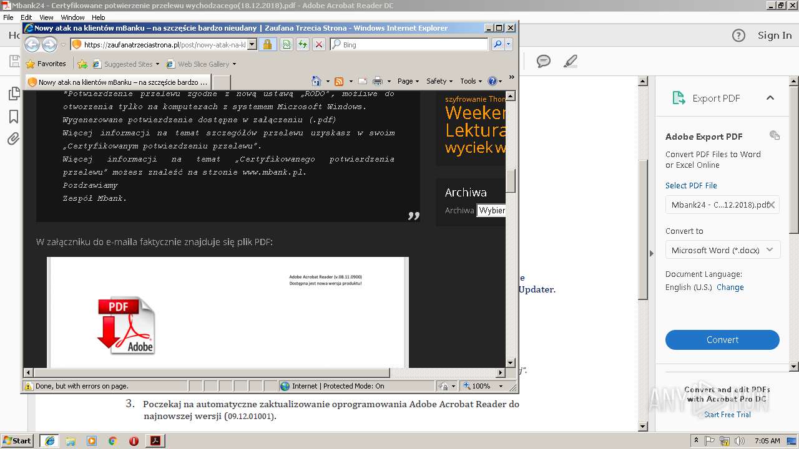Expand the Tools menu in IE

click(471, 81)
